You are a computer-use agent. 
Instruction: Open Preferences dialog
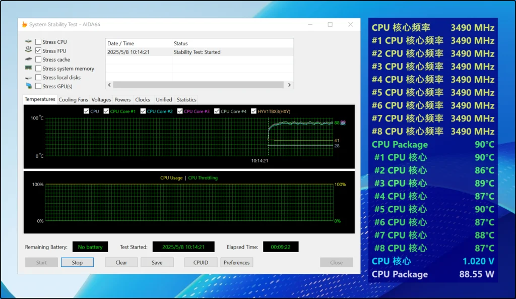[x=237, y=263]
